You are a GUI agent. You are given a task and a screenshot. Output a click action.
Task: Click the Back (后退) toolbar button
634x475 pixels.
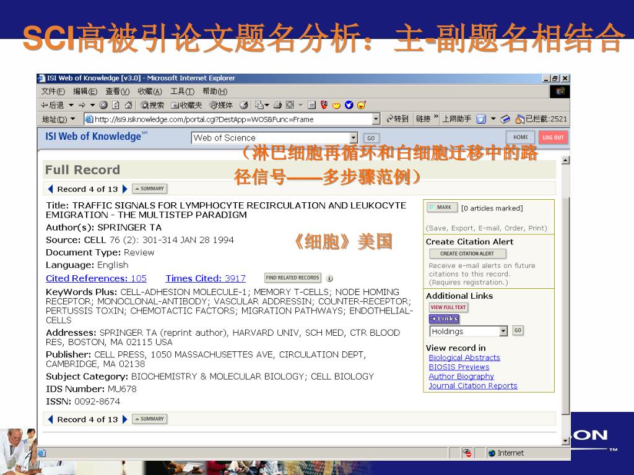tap(53, 105)
